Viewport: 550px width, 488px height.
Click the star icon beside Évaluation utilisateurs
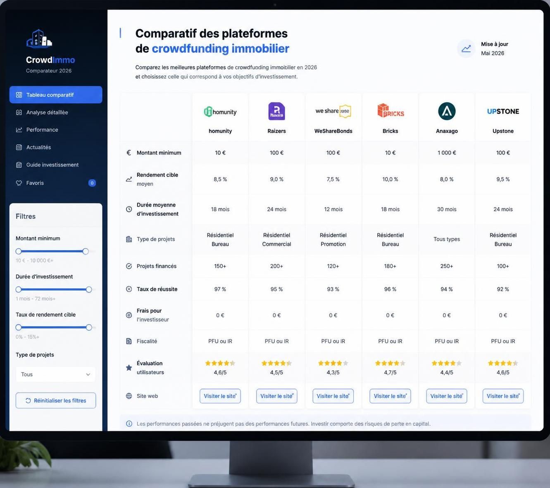(x=129, y=368)
